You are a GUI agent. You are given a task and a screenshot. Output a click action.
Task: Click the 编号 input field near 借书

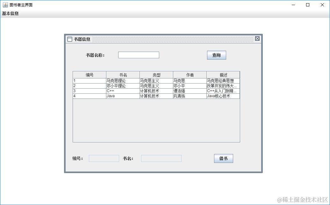104,158
